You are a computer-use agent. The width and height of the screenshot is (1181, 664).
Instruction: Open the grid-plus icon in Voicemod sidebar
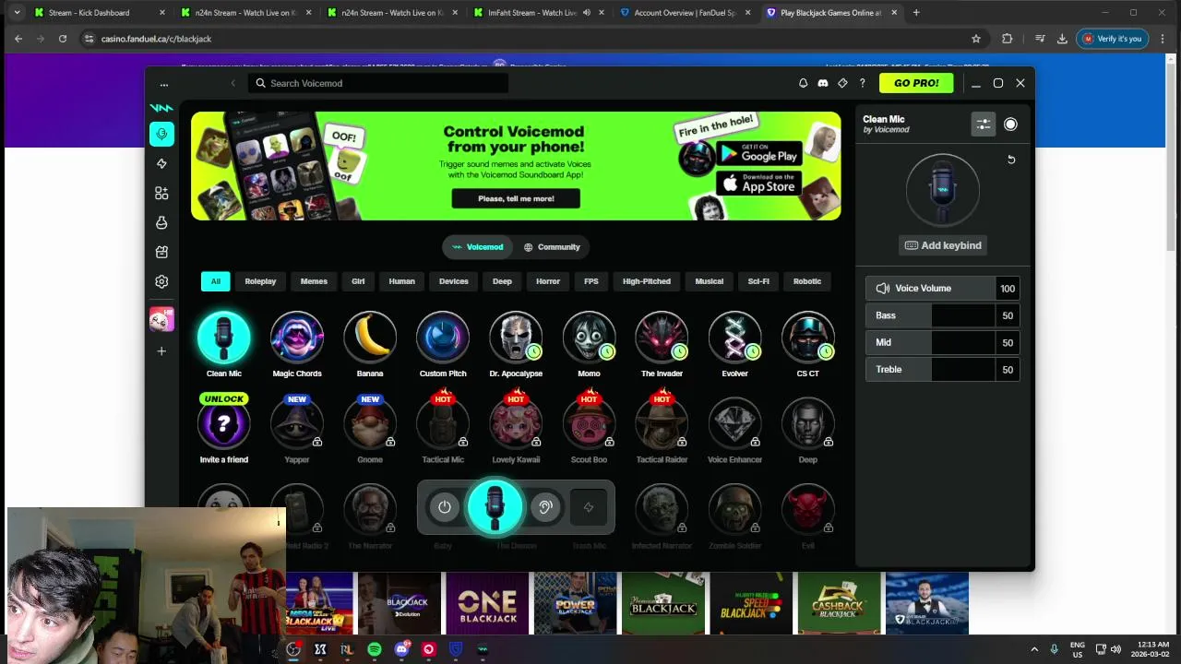point(161,193)
